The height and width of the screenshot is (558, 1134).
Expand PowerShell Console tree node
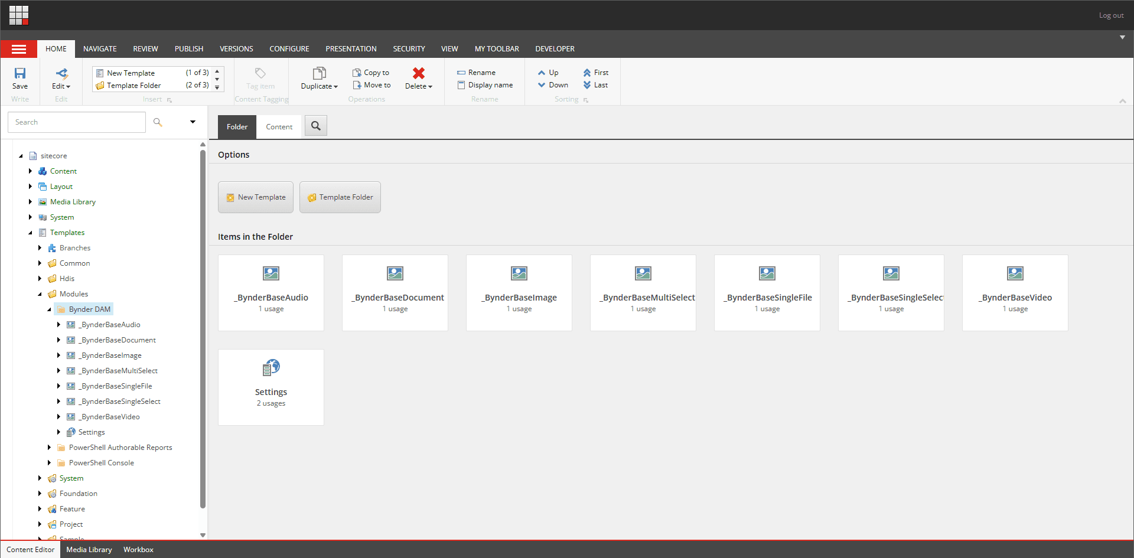pyautogui.click(x=49, y=463)
